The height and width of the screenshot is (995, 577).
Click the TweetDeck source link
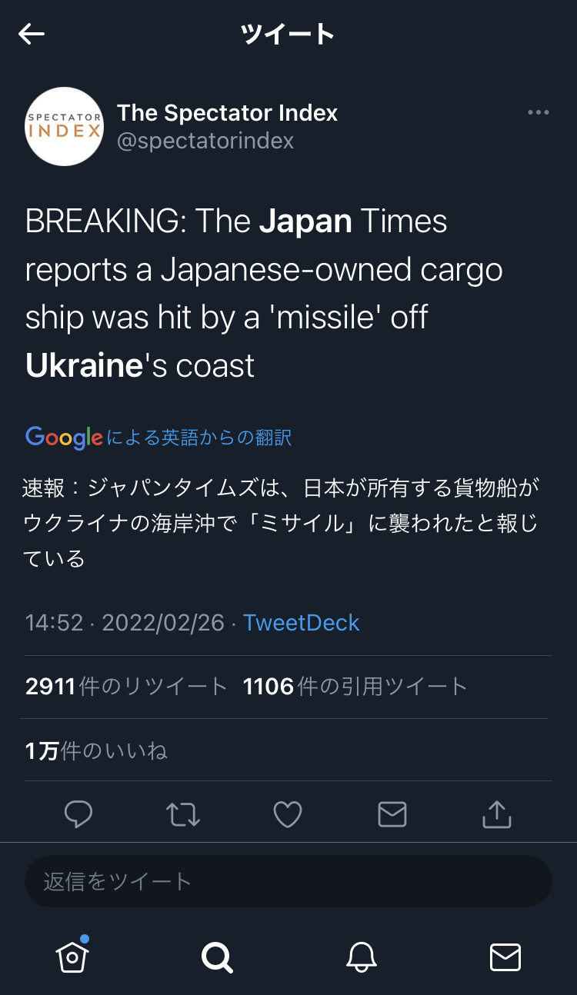tap(302, 622)
